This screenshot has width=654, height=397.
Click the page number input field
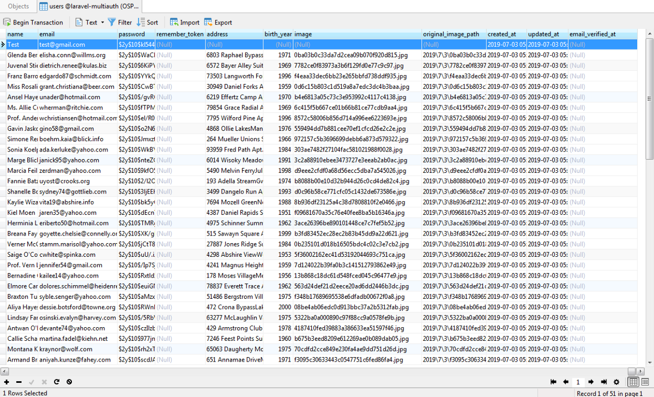[x=578, y=382]
